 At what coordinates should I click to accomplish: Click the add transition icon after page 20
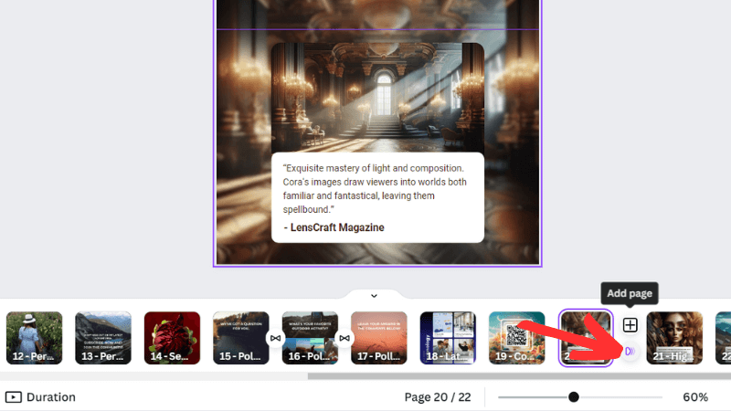pyautogui.click(x=630, y=351)
